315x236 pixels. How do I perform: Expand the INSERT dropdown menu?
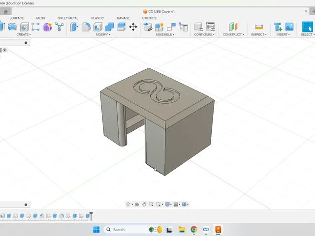point(283,34)
